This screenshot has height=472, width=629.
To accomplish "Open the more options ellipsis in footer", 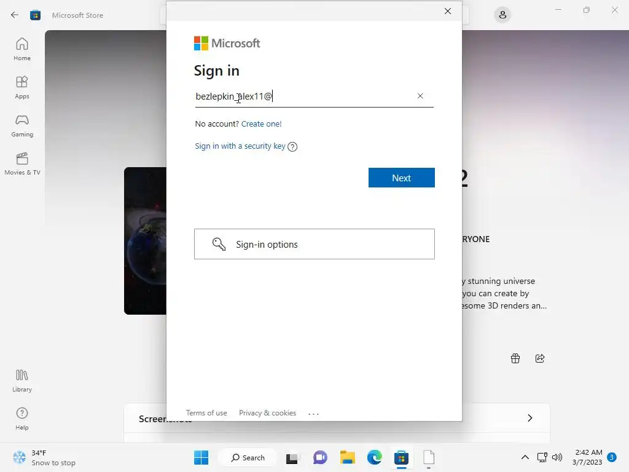I will tap(313, 414).
